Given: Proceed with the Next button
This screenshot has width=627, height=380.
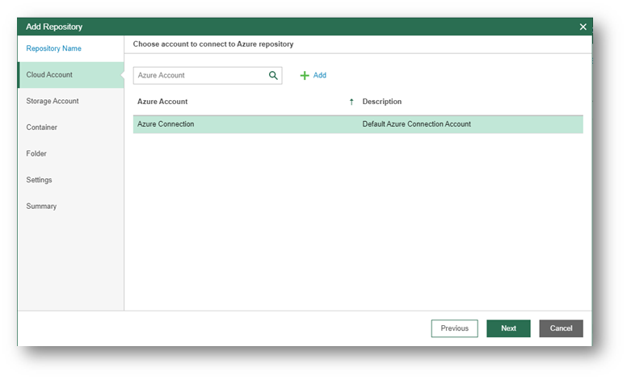Looking at the screenshot, I should (x=508, y=328).
